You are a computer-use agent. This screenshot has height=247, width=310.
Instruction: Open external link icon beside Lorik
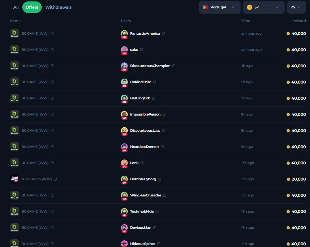pos(142,163)
